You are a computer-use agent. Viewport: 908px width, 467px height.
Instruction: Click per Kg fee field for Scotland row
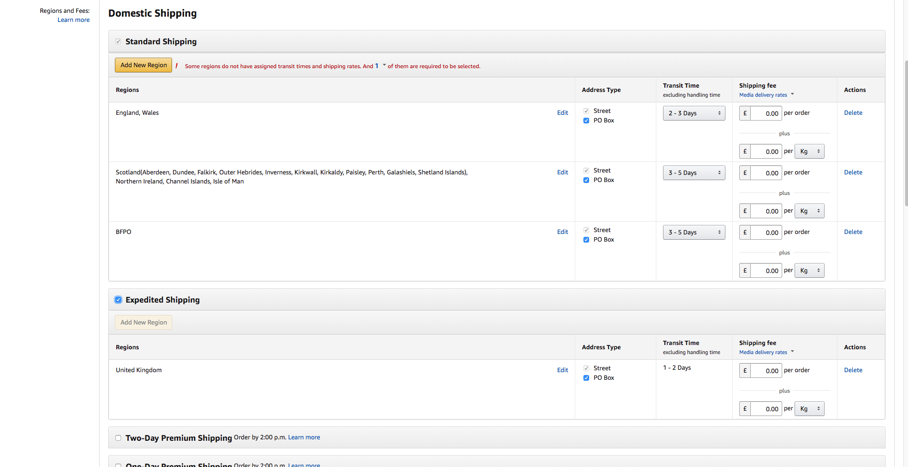(x=766, y=211)
